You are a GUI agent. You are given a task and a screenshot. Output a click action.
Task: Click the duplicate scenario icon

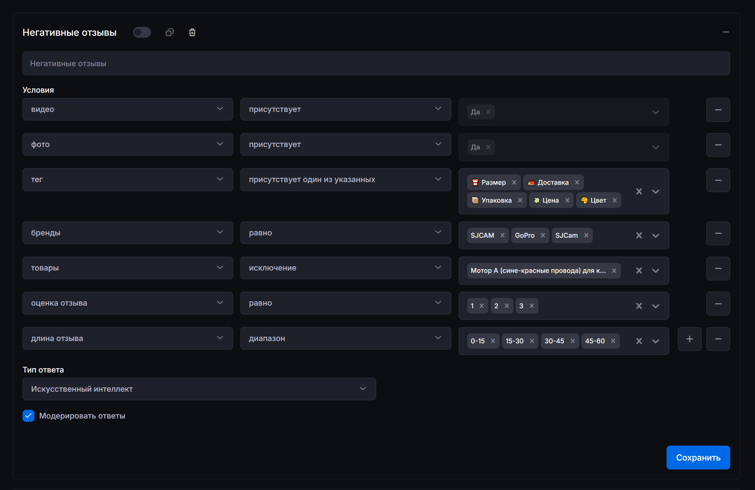(170, 32)
